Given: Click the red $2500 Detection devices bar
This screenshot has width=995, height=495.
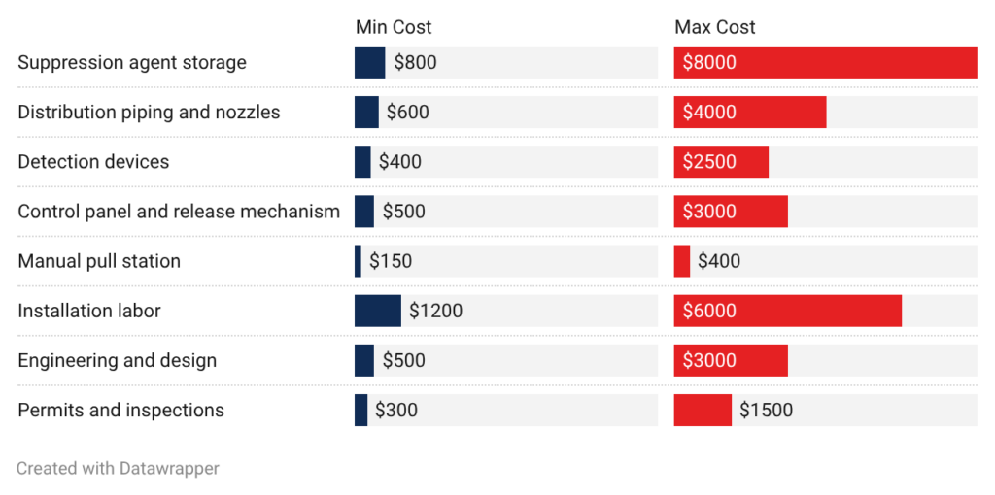Looking at the screenshot, I should pyautogui.click(x=721, y=161).
